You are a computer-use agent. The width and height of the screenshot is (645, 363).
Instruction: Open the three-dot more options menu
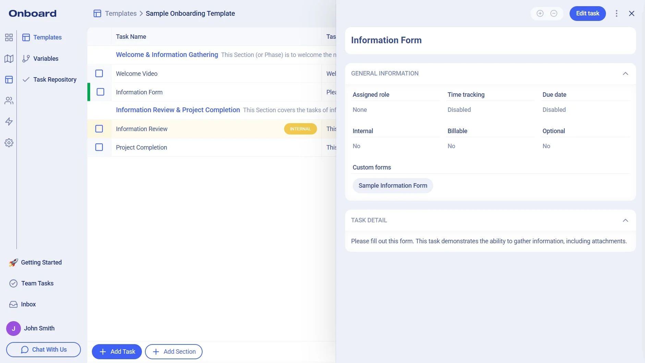617,13
